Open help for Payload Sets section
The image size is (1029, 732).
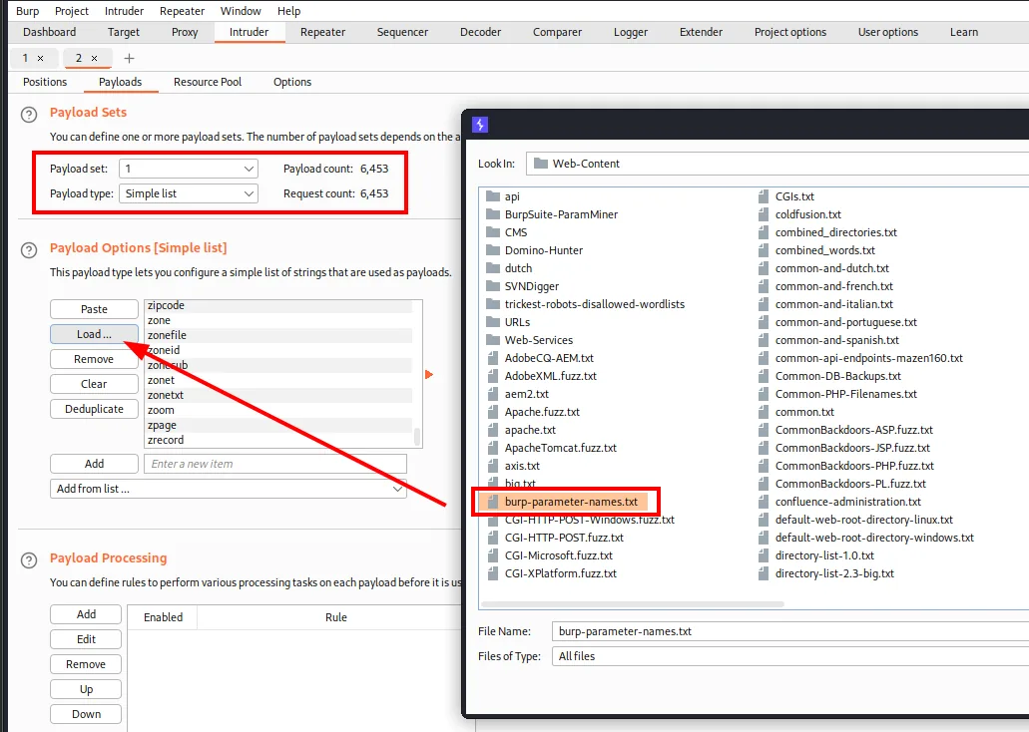coord(29,115)
